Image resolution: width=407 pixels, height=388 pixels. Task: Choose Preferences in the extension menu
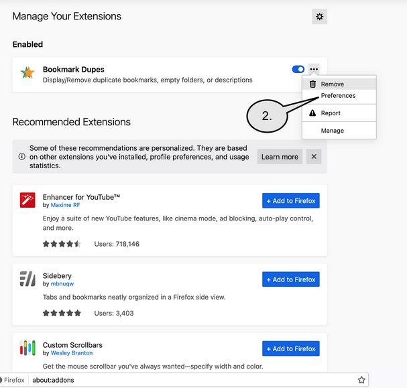point(339,96)
